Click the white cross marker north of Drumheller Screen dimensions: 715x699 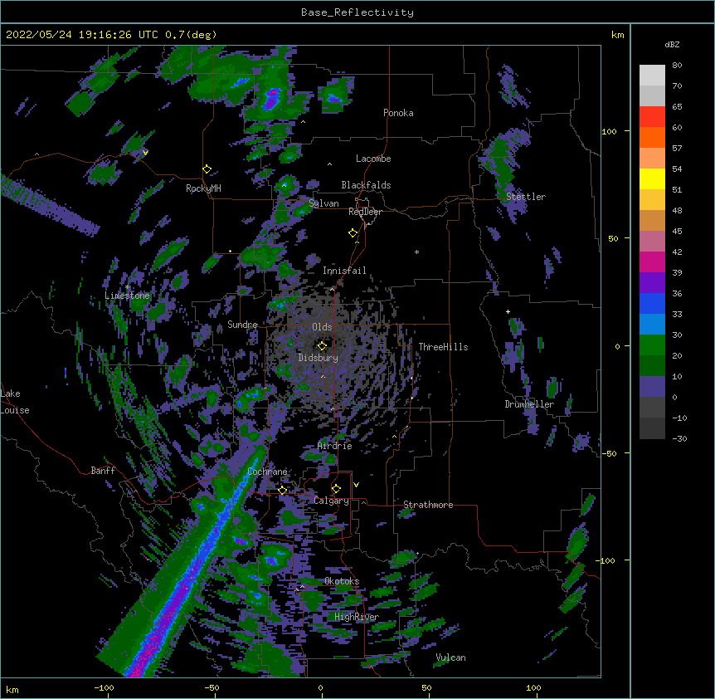click(508, 311)
